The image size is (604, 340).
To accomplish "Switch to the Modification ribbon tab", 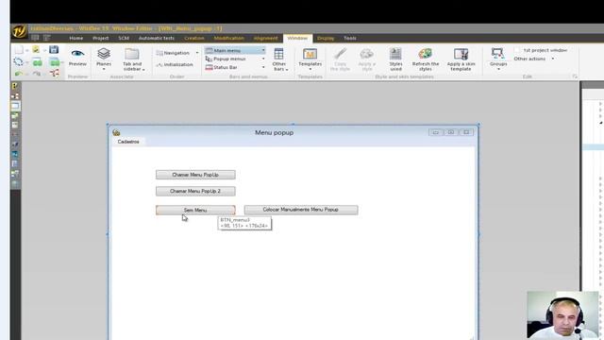I will pyautogui.click(x=228, y=38).
